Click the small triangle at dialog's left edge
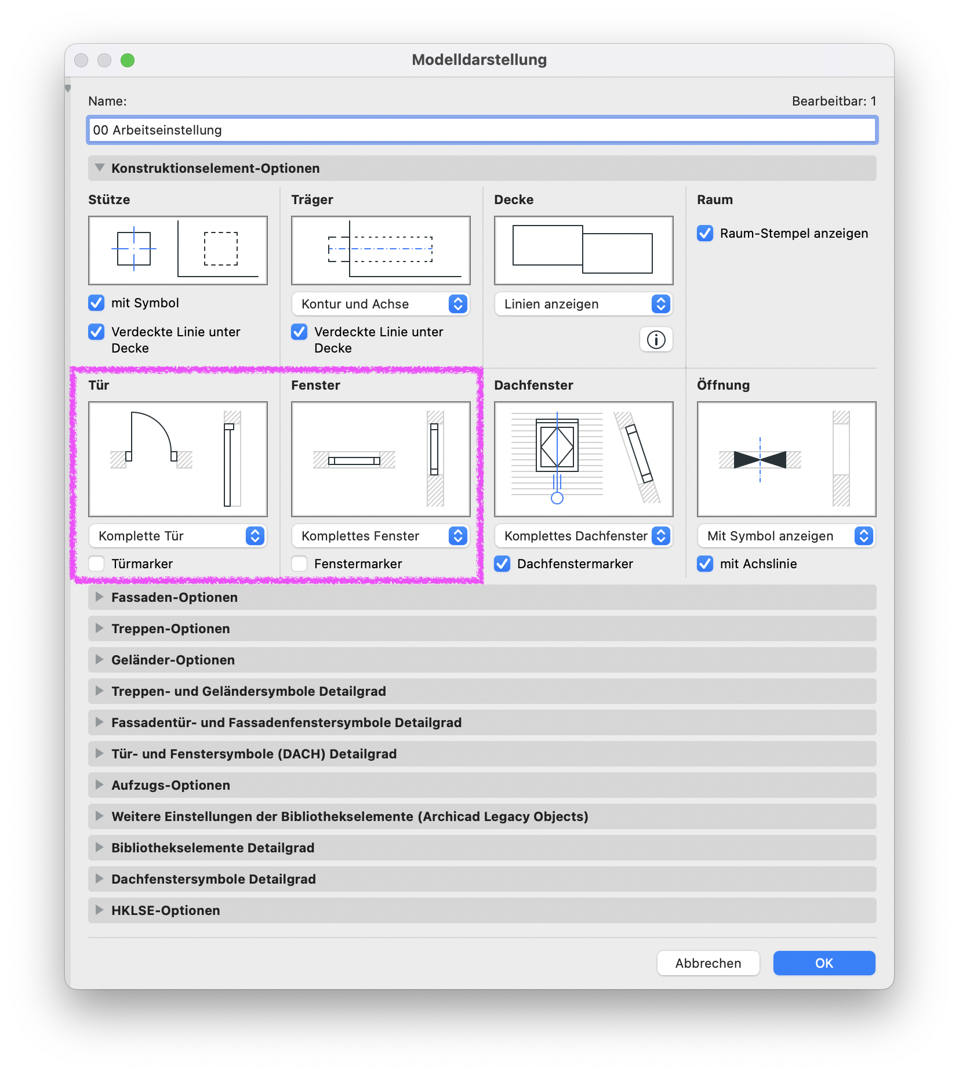The width and height of the screenshot is (959, 1075). 68,89
